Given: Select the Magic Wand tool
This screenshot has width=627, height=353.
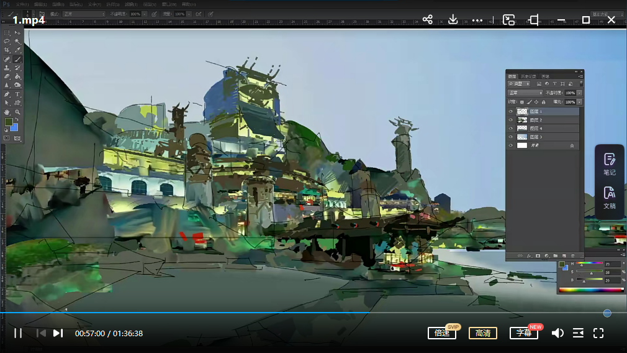Looking at the screenshot, I should click(17, 41).
